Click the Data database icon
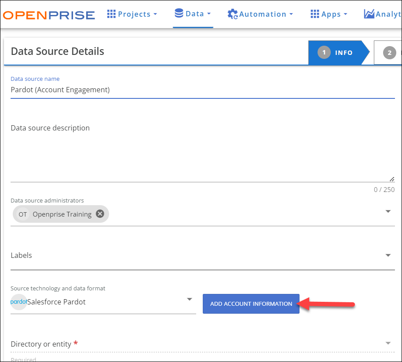The width and height of the screenshot is (402, 362). [x=179, y=13]
